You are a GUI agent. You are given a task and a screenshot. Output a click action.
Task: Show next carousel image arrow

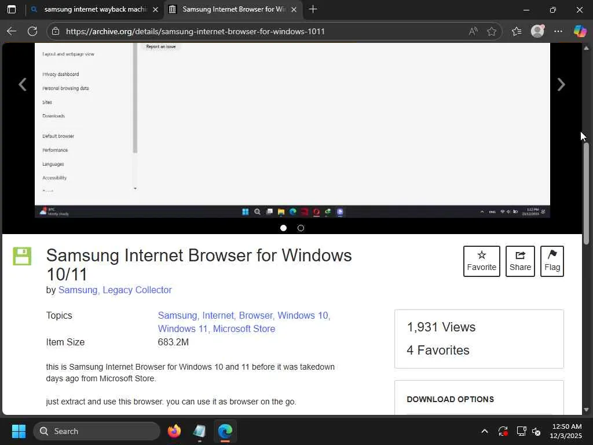click(x=561, y=85)
